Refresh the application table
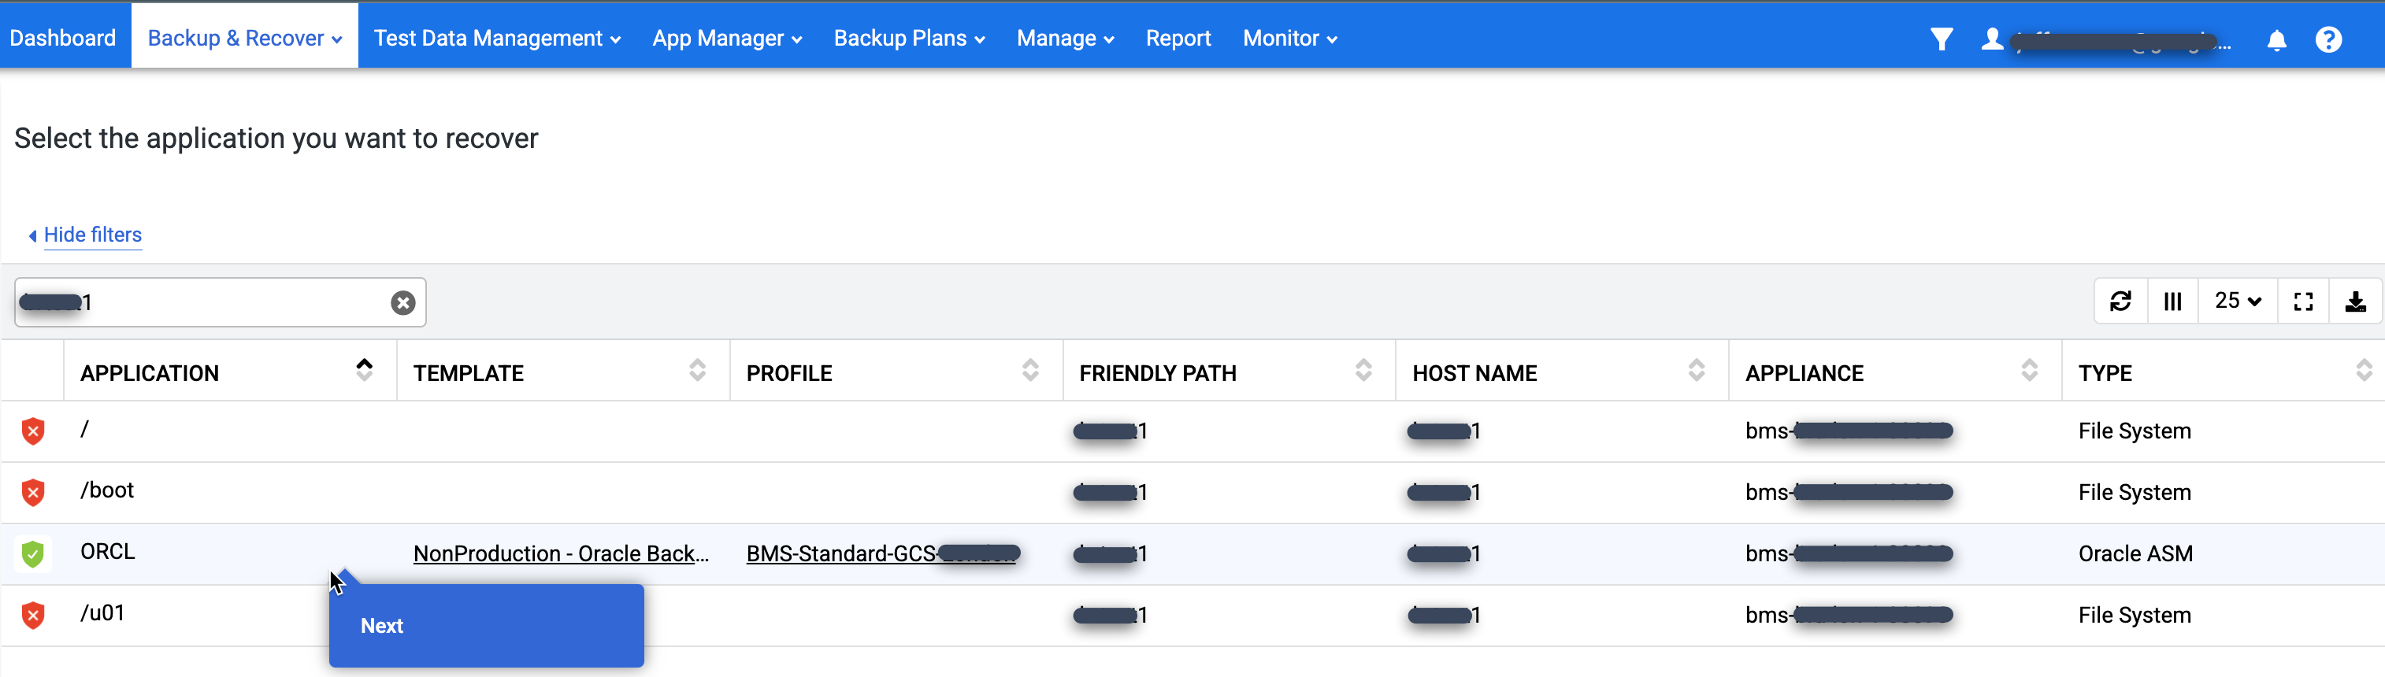The width and height of the screenshot is (2385, 677). pos(2120,302)
